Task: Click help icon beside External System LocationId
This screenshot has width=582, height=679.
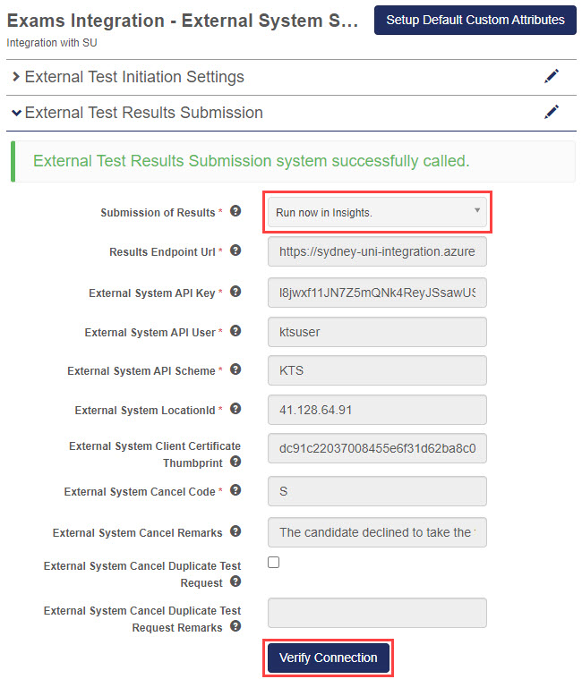Action: 235,409
